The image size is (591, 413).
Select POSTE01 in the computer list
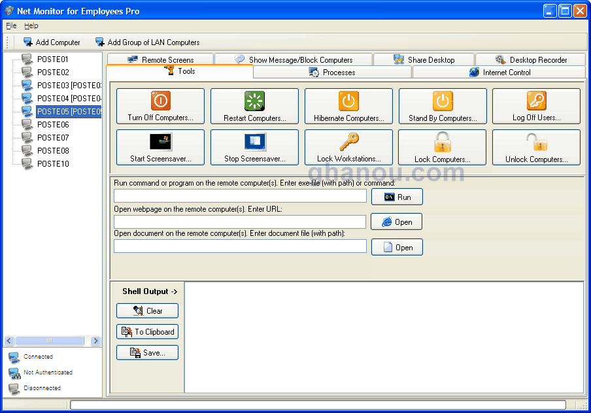[x=53, y=59]
